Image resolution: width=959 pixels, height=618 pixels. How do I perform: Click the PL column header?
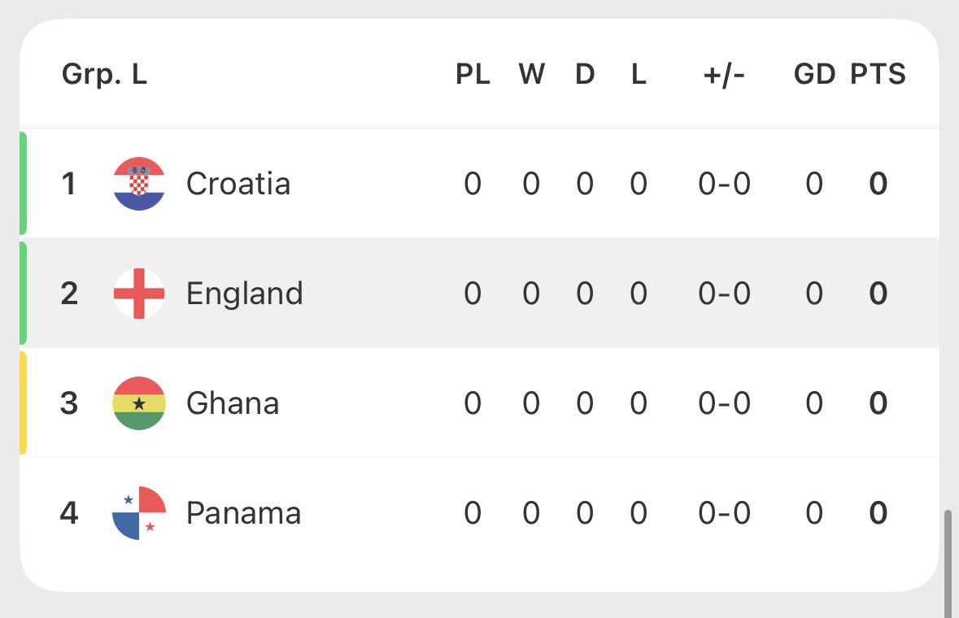473,74
